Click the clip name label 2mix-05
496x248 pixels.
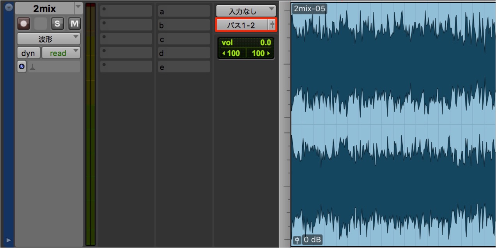point(310,9)
